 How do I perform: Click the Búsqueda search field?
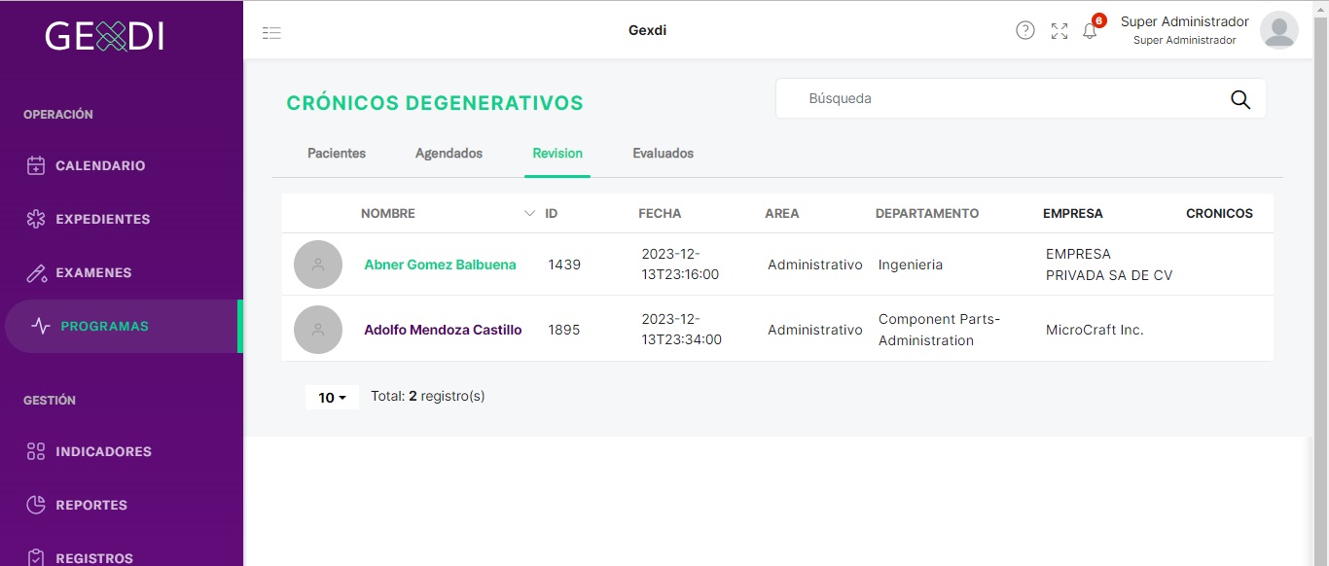[1021, 99]
